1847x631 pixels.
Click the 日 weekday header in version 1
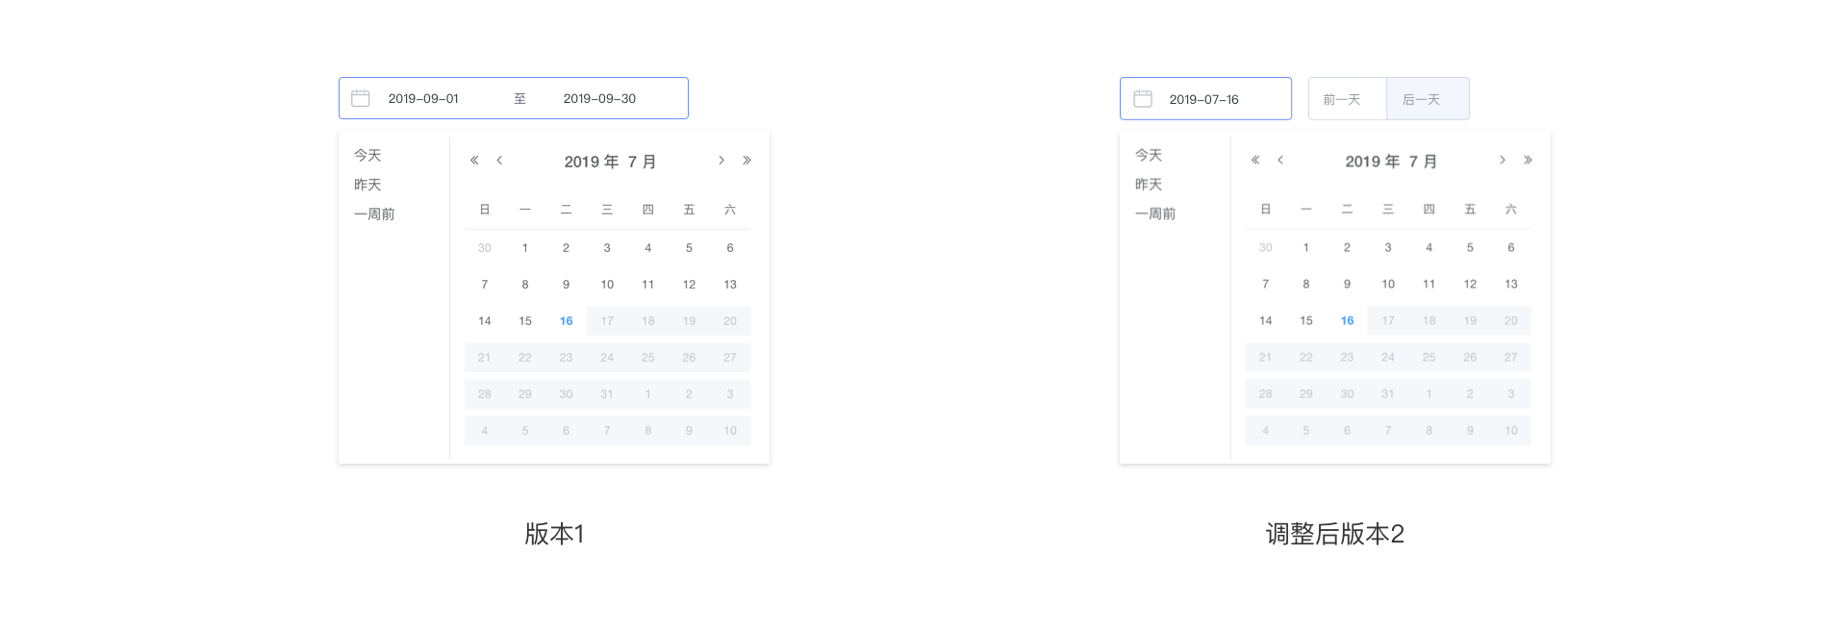(x=484, y=210)
